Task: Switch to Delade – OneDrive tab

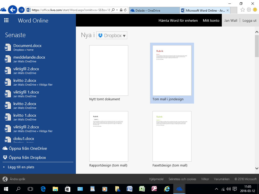Action: [x=154, y=10]
